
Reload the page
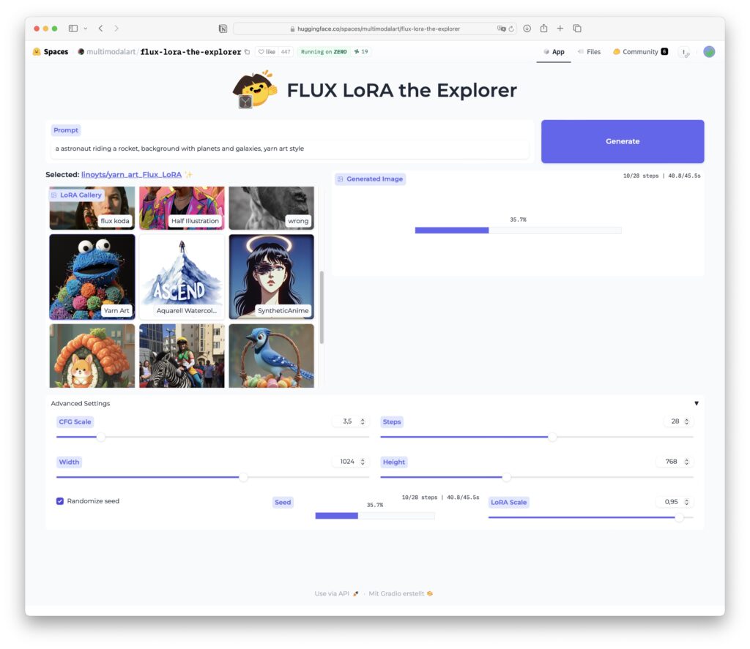pyautogui.click(x=511, y=29)
